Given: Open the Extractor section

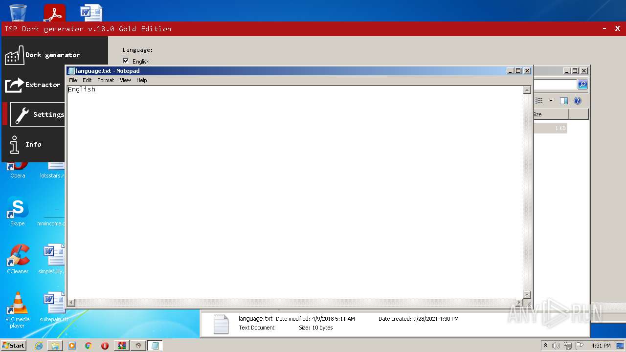Looking at the screenshot, I should tap(43, 85).
